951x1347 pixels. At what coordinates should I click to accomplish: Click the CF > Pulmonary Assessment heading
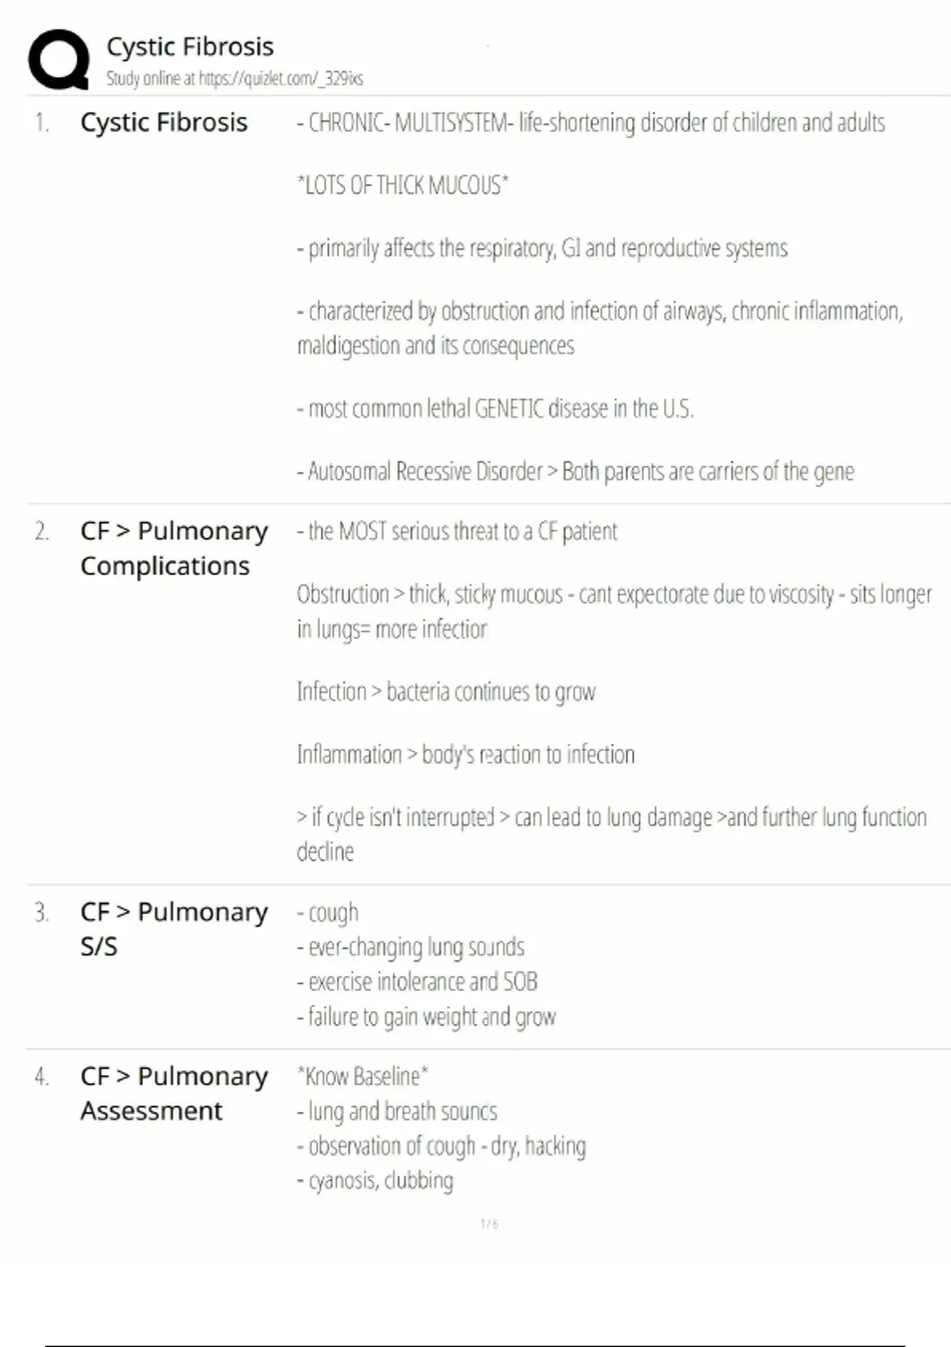pos(174,1093)
